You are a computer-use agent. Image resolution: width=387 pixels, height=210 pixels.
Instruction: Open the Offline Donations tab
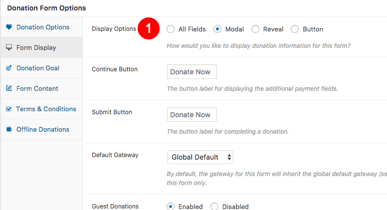point(43,129)
